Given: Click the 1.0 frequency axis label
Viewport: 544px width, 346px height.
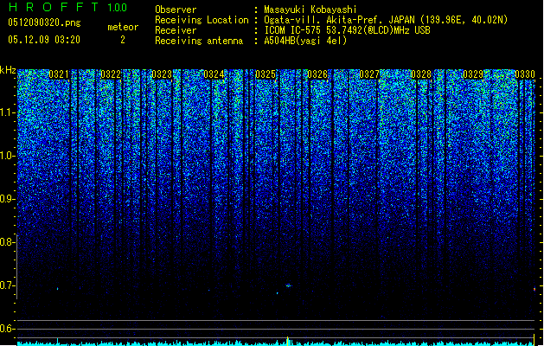Looking at the screenshot, I should (8, 157).
